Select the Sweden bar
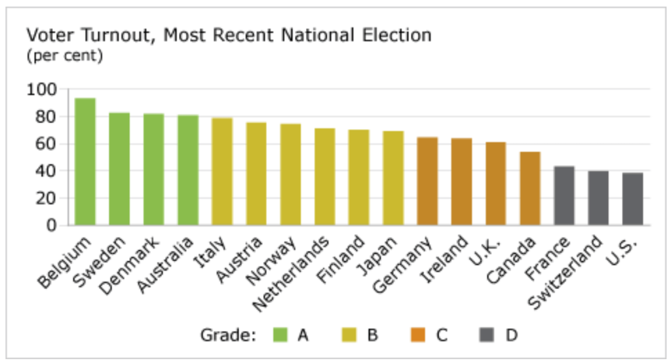Viewport: 671px width, 363px height. pos(119,169)
